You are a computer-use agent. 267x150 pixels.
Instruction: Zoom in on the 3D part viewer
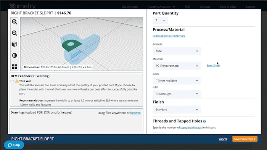click(x=14, y=22)
